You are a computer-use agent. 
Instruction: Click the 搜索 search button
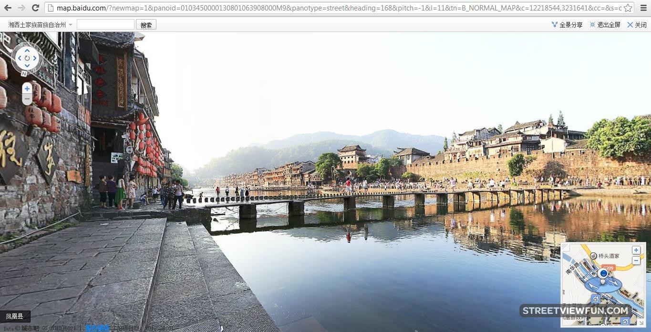coord(146,24)
